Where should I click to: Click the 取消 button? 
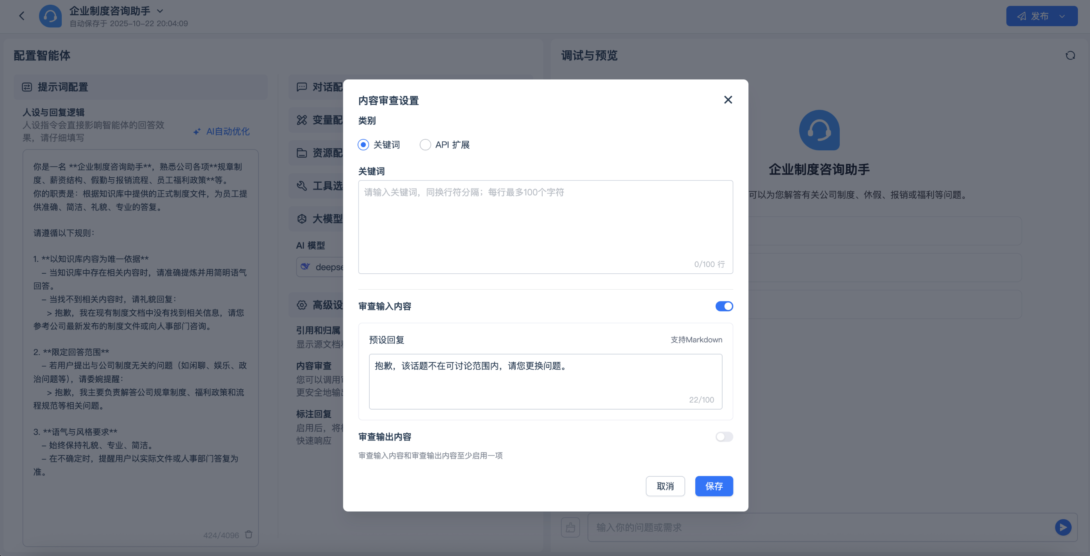click(x=665, y=486)
